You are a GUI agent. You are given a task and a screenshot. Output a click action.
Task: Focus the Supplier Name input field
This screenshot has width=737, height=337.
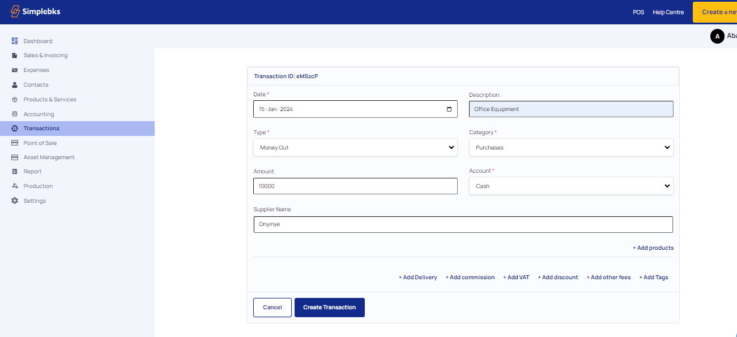(x=463, y=224)
